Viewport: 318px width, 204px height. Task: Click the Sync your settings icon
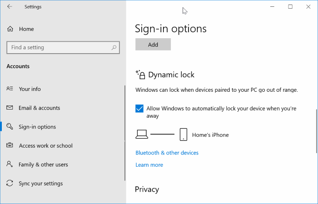[10, 184]
